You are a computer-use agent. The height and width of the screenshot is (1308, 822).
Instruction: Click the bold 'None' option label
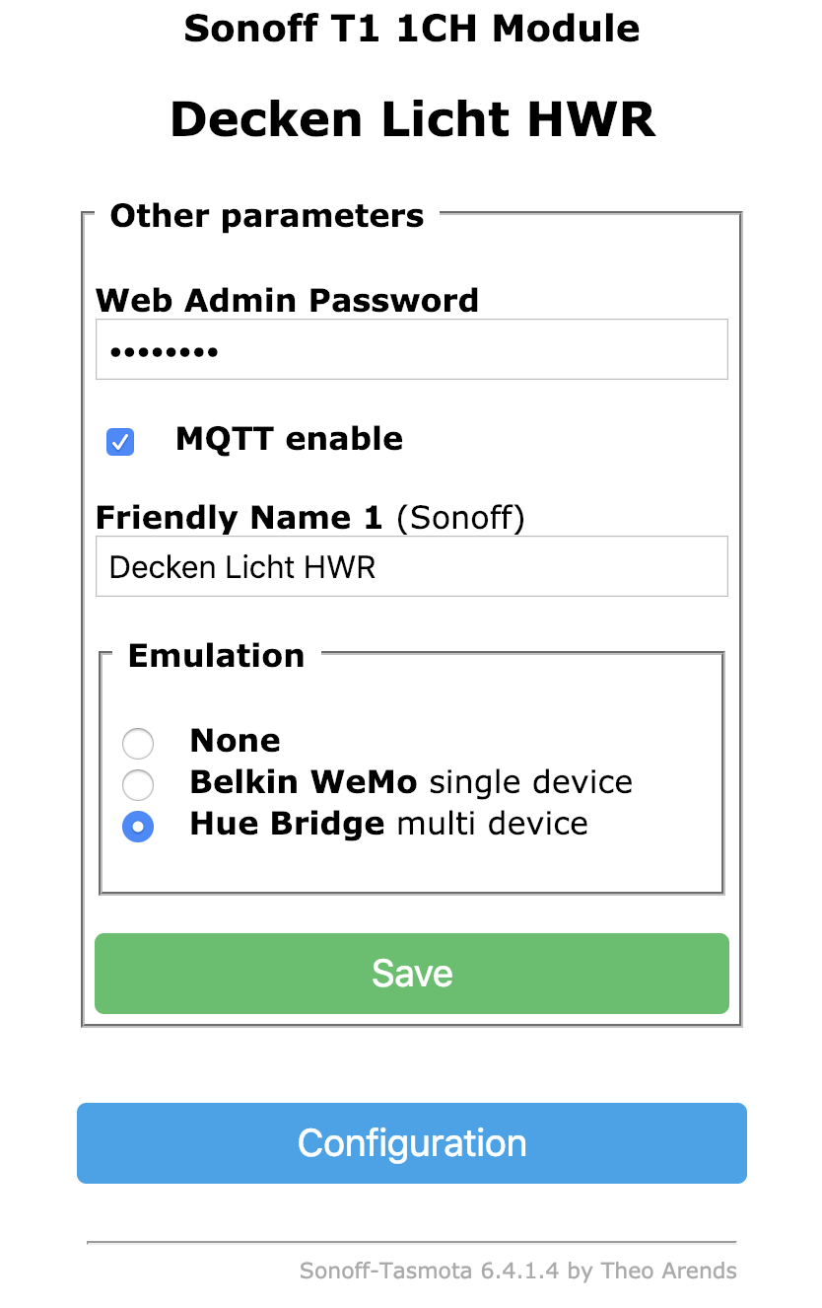tap(235, 741)
